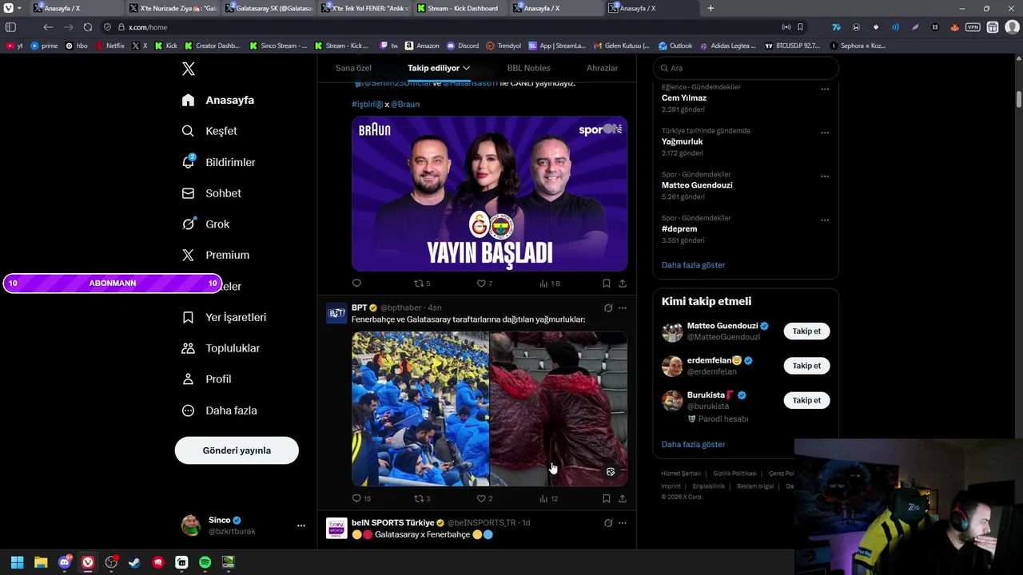The width and height of the screenshot is (1023, 575).
Task: Open Grok explain on beIN SPORTS post
Action: coord(608,523)
